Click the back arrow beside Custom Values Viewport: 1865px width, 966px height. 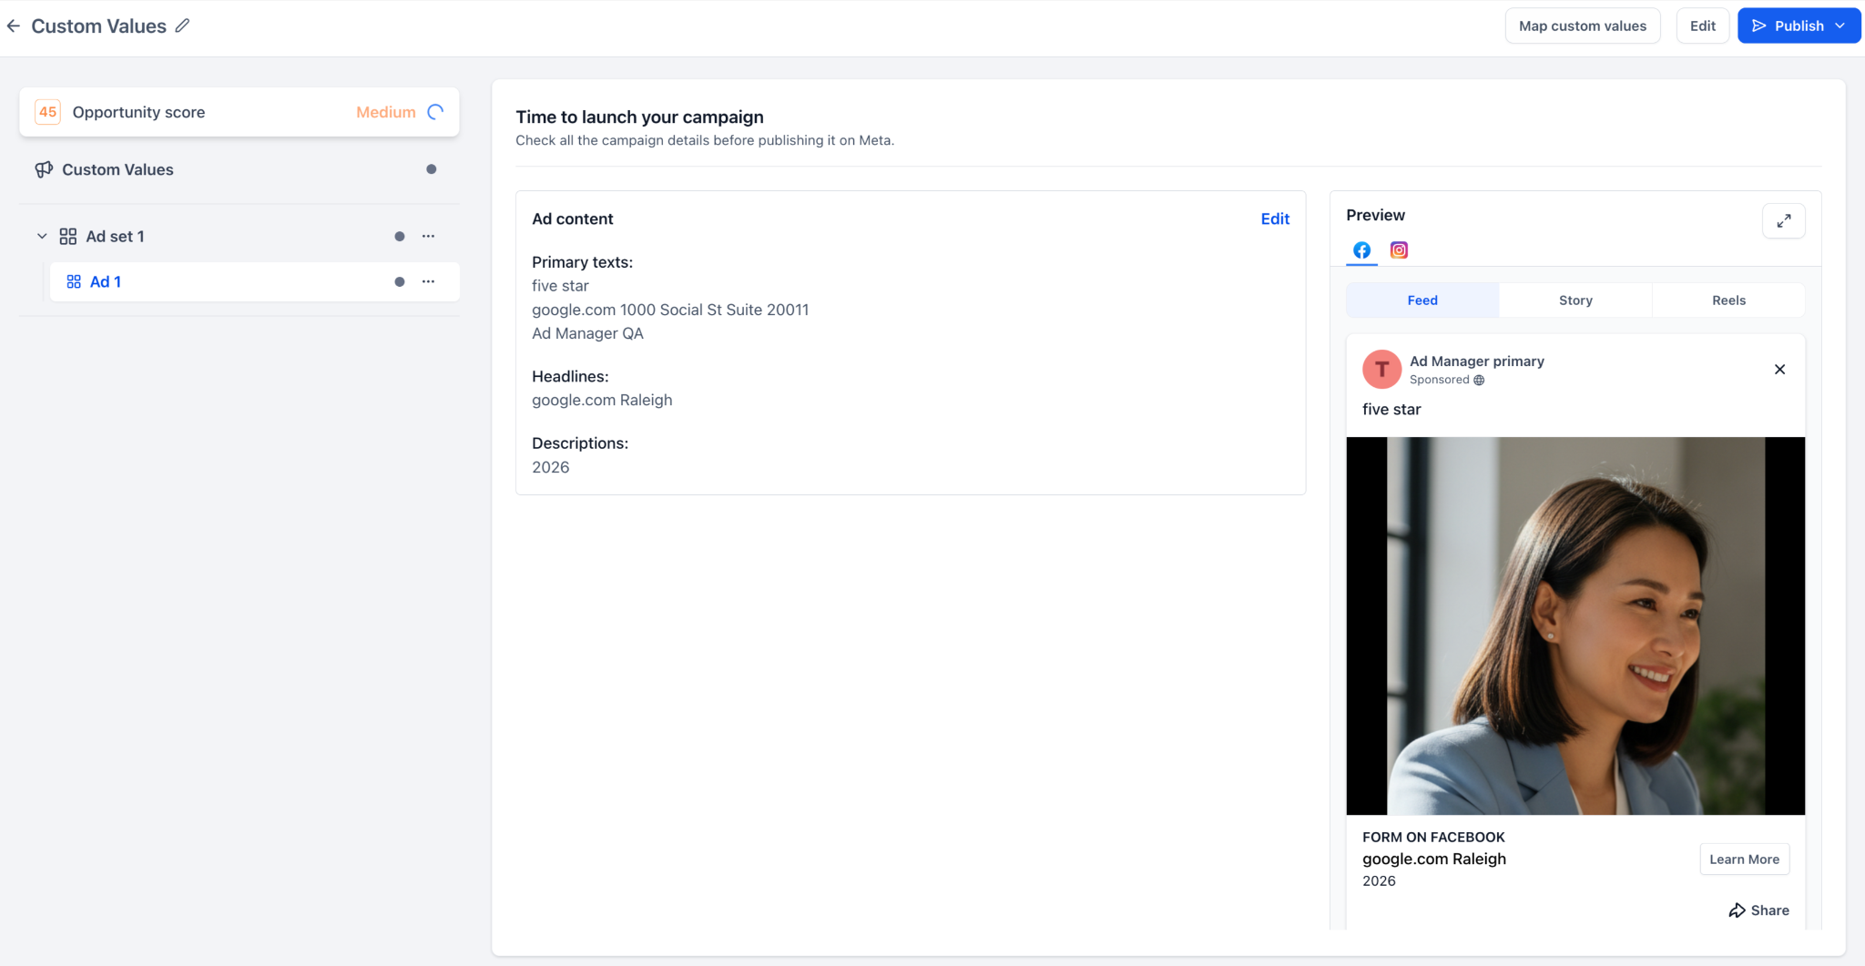13,25
